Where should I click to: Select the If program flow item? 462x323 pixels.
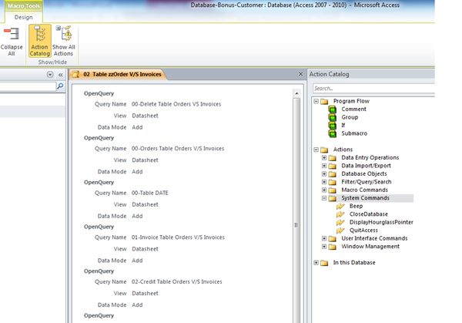(x=343, y=125)
